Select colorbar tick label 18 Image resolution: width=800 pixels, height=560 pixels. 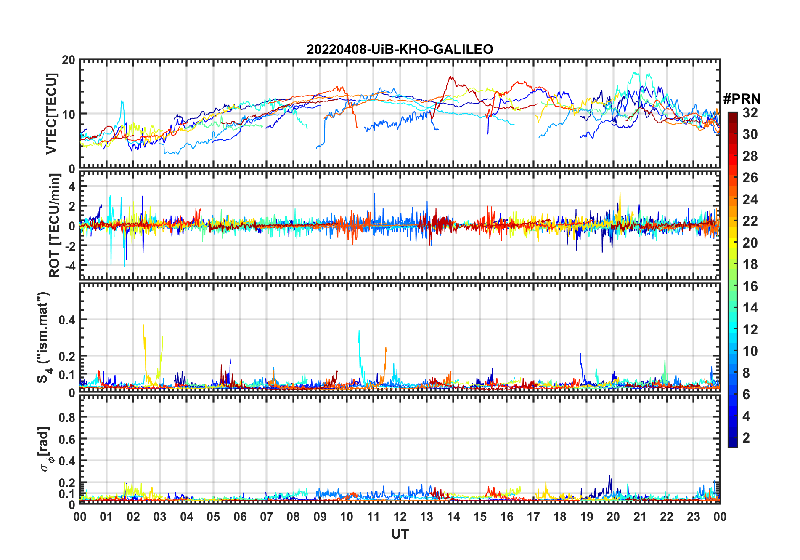[x=750, y=264]
